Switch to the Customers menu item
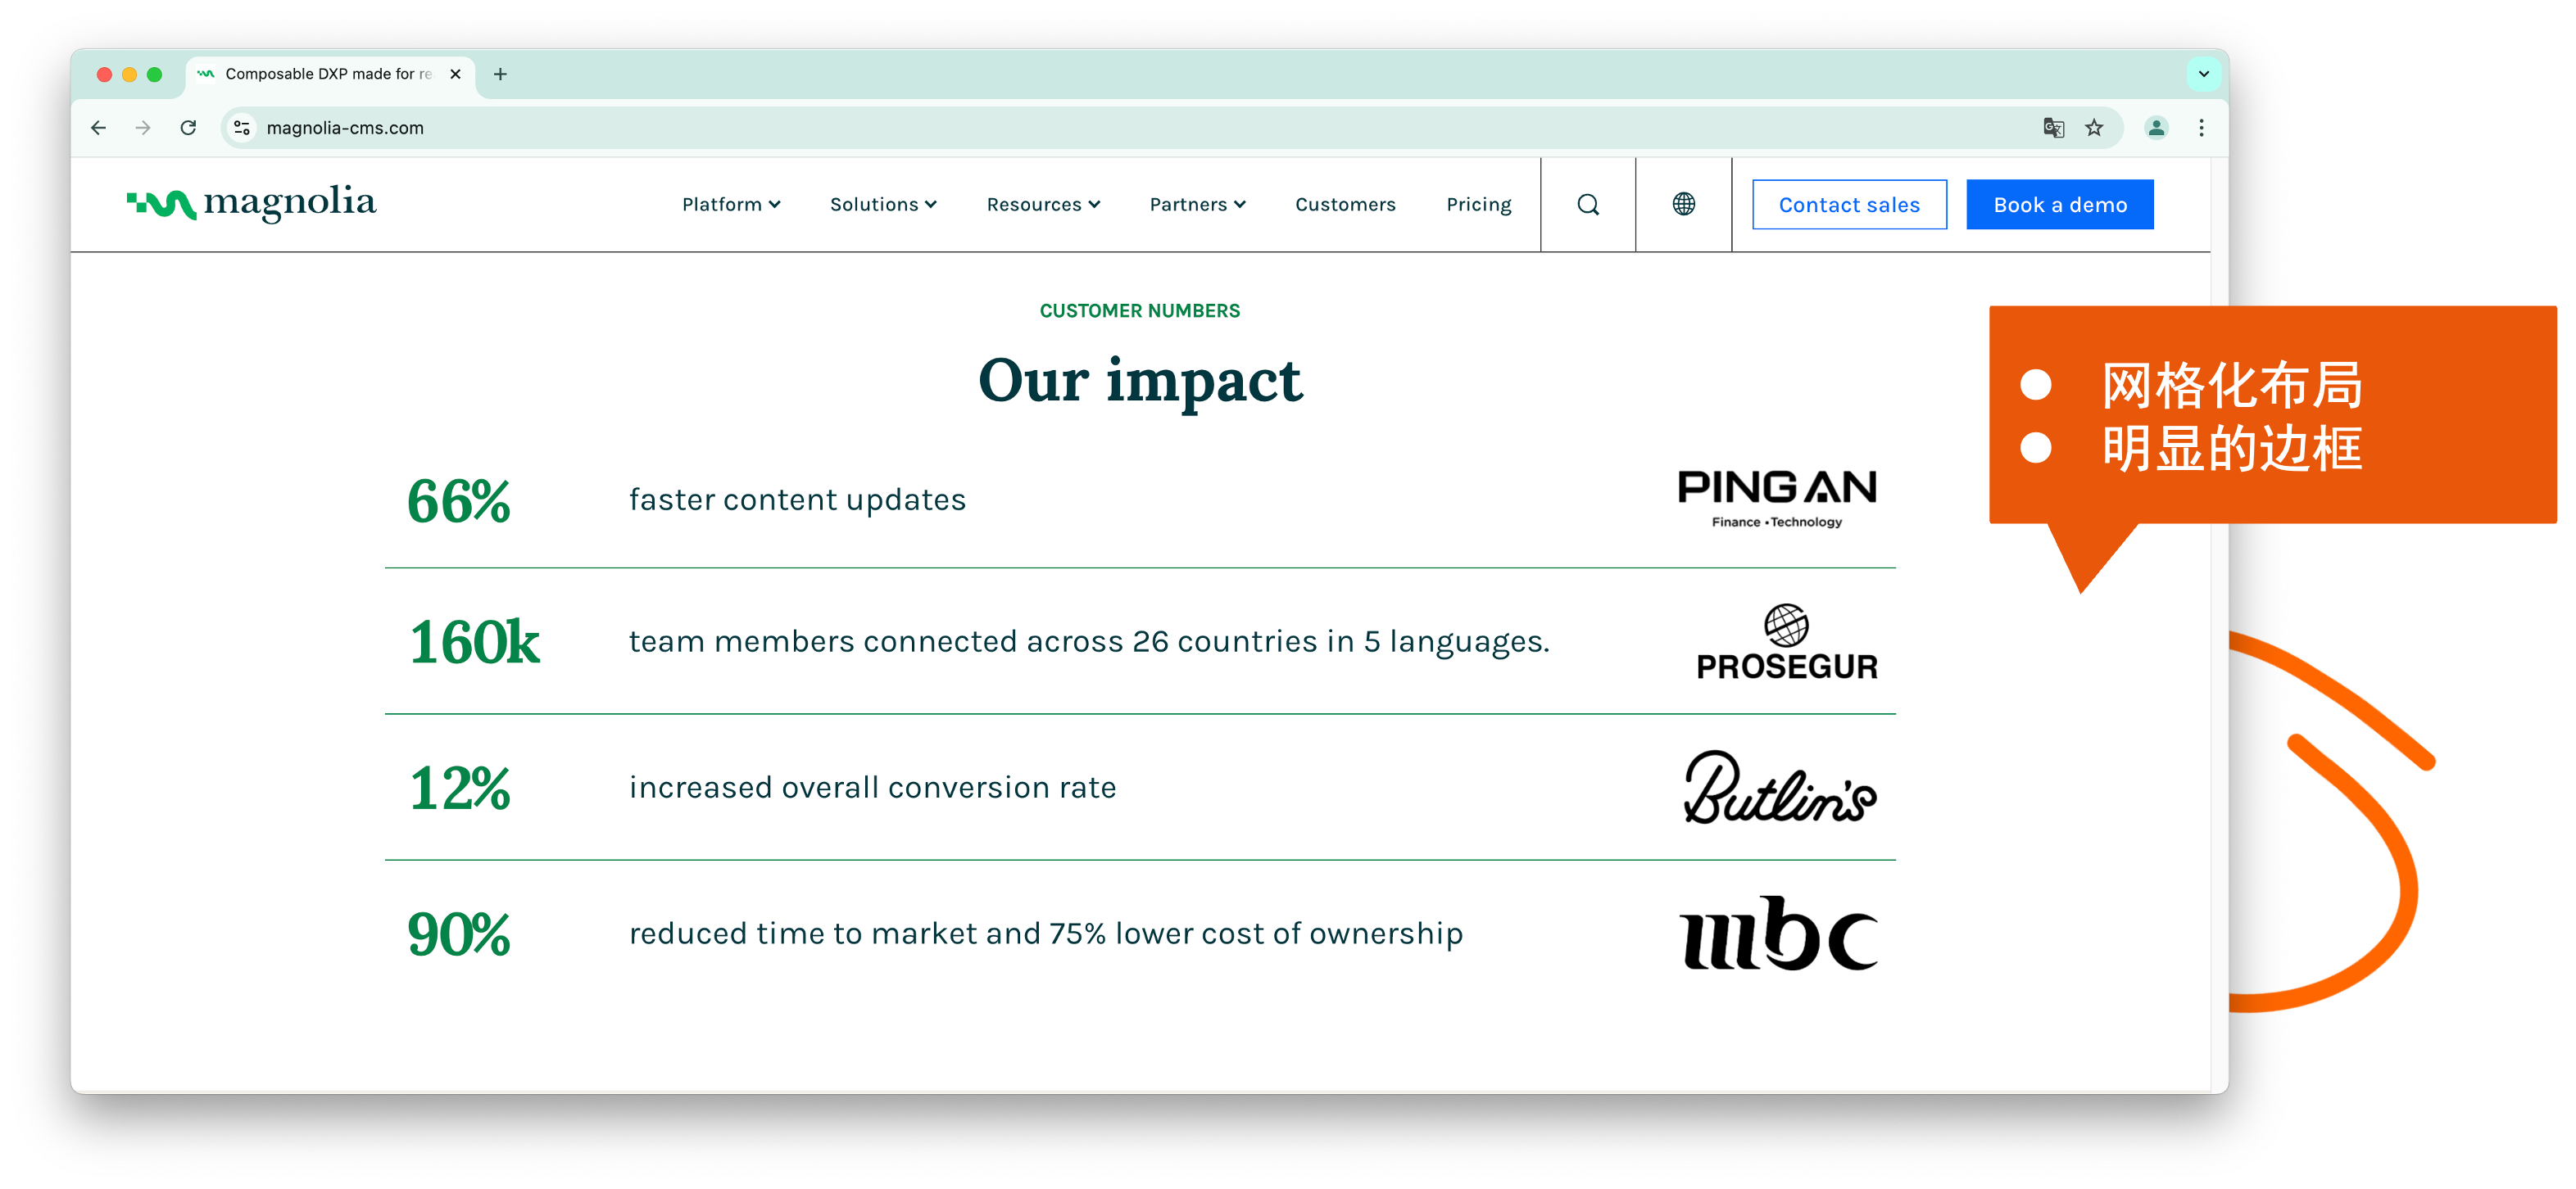Image resolution: width=2576 pixels, height=1189 pixels. coord(1345,204)
